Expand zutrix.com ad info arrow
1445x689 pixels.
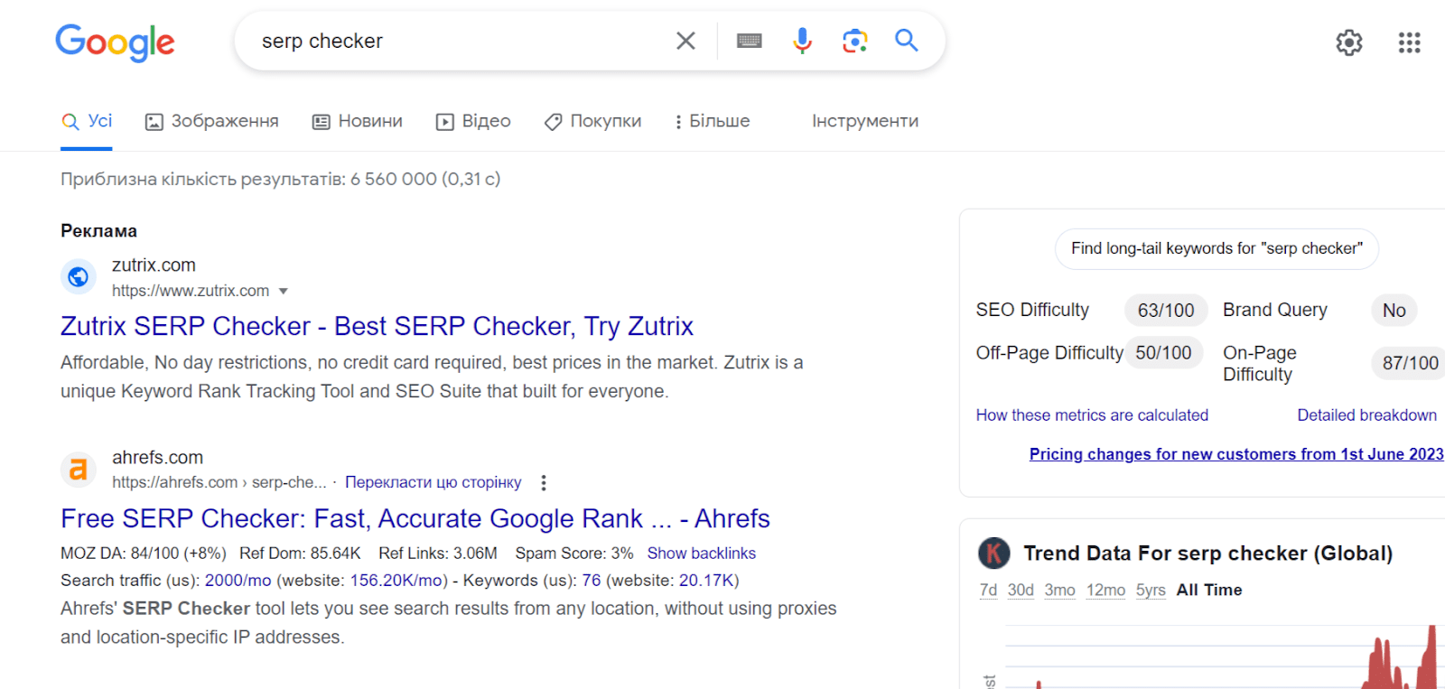tap(284, 291)
